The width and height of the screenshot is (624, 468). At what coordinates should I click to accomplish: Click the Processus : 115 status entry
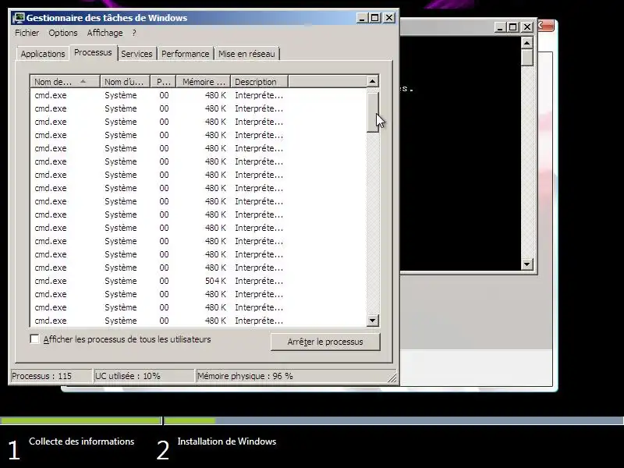[50, 376]
